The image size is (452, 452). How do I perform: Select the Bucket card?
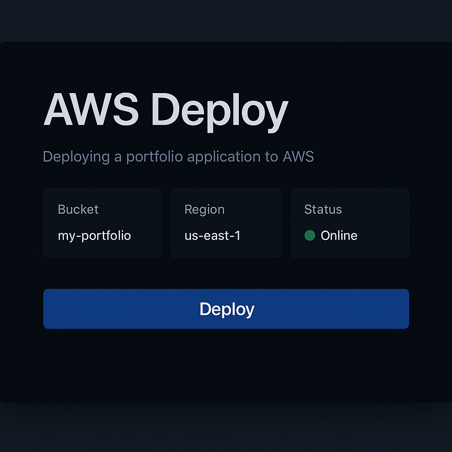(x=102, y=223)
